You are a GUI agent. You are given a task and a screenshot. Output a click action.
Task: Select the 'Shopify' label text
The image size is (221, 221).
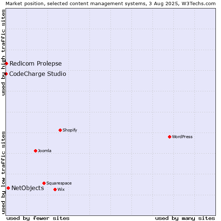[70, 130]
